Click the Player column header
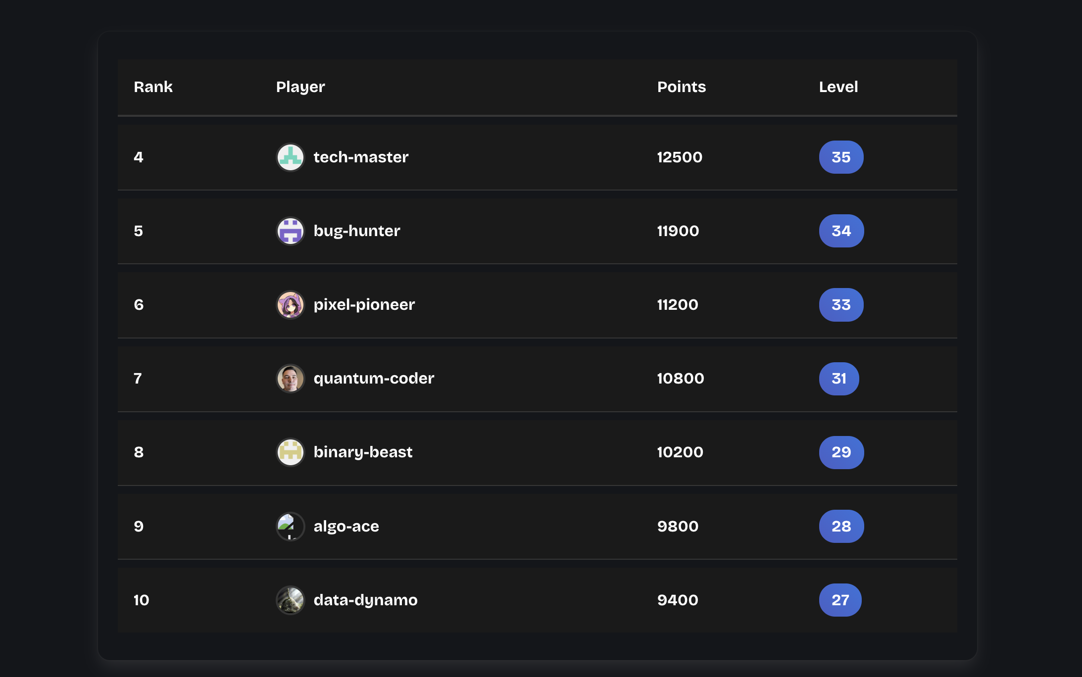Screen dimensions: 1082x677 [300, 87]
